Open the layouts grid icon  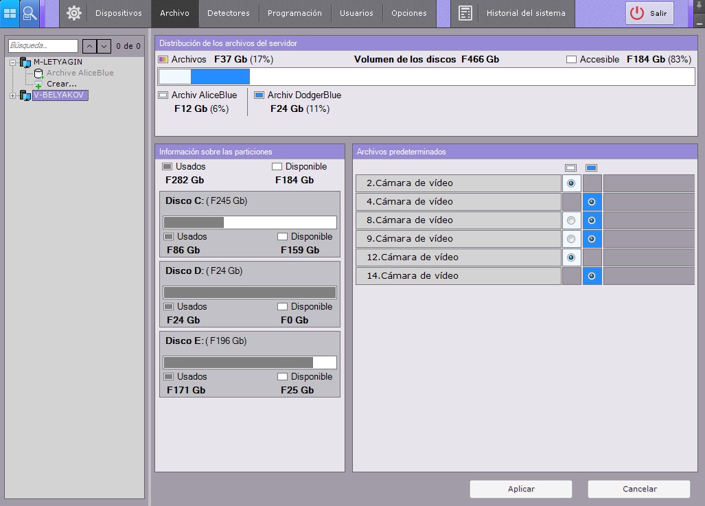10,13
